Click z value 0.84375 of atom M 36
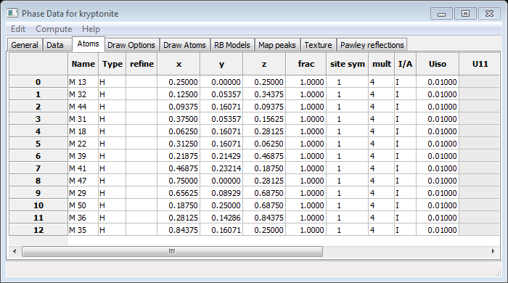Viewport: 508px width, 283px height. click(264, 218)
